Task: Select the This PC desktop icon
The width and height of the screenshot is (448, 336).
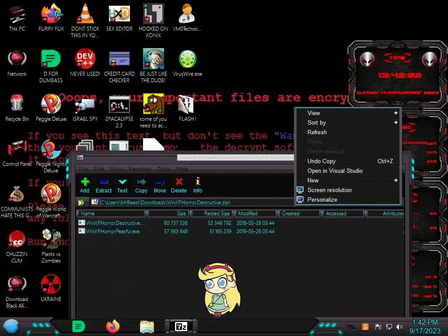Action: [17, 18]
